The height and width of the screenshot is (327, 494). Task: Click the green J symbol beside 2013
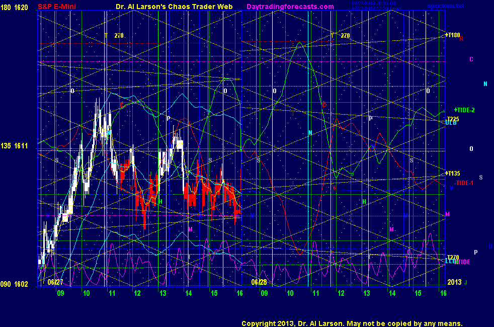(466, 283)
